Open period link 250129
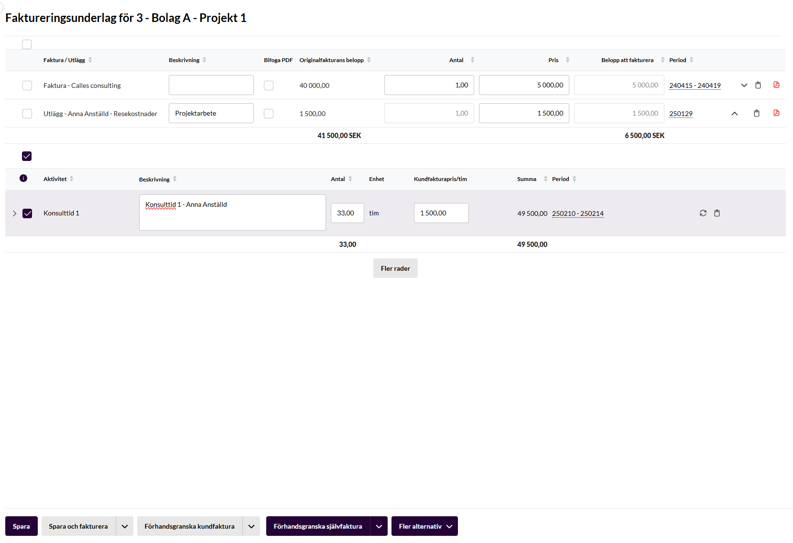 click(681, 114)
